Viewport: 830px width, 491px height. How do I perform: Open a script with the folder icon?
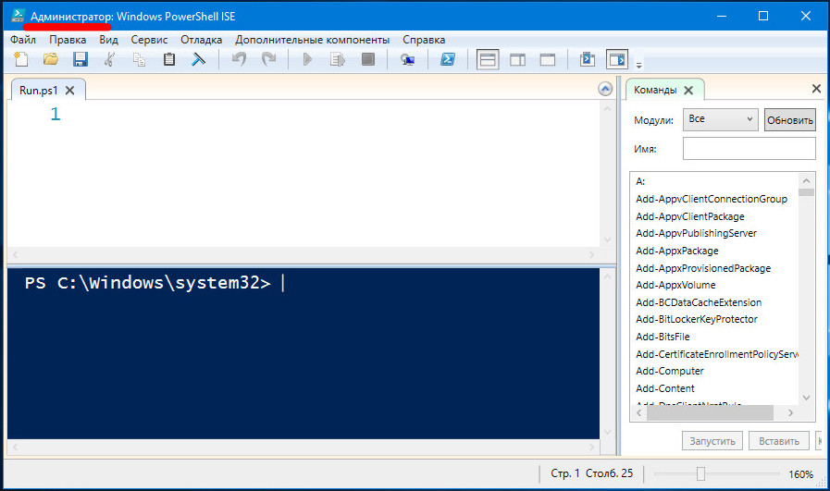(51, 59)
